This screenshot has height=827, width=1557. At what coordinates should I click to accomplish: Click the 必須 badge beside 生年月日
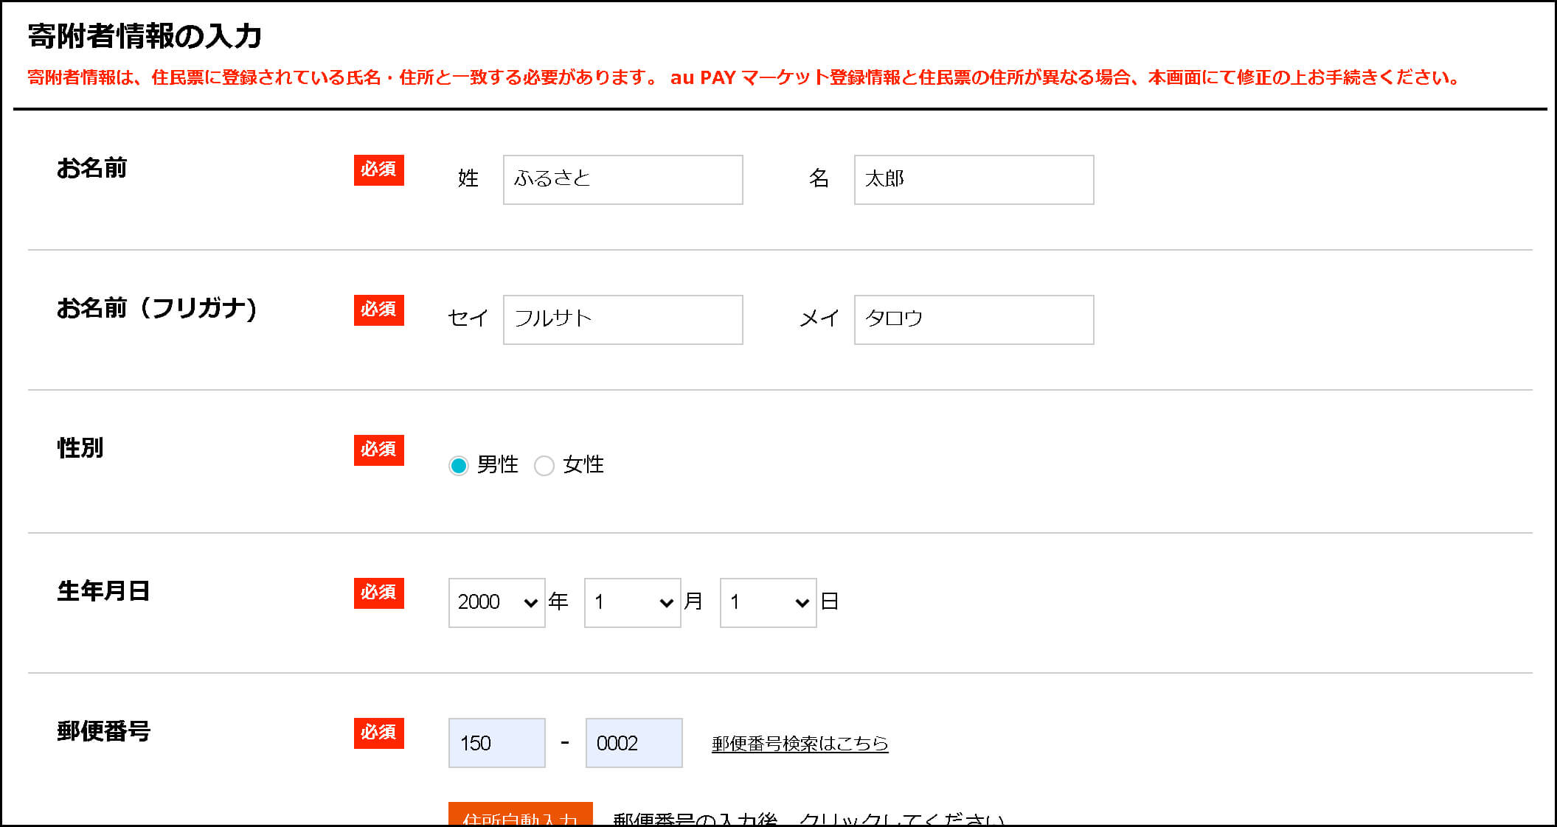coord(378,593)
